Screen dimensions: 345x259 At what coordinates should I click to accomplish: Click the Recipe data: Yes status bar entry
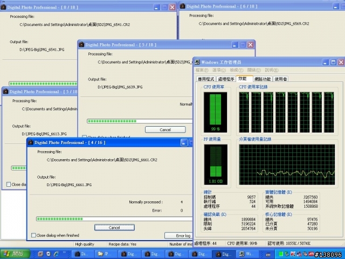pos(122,244)
